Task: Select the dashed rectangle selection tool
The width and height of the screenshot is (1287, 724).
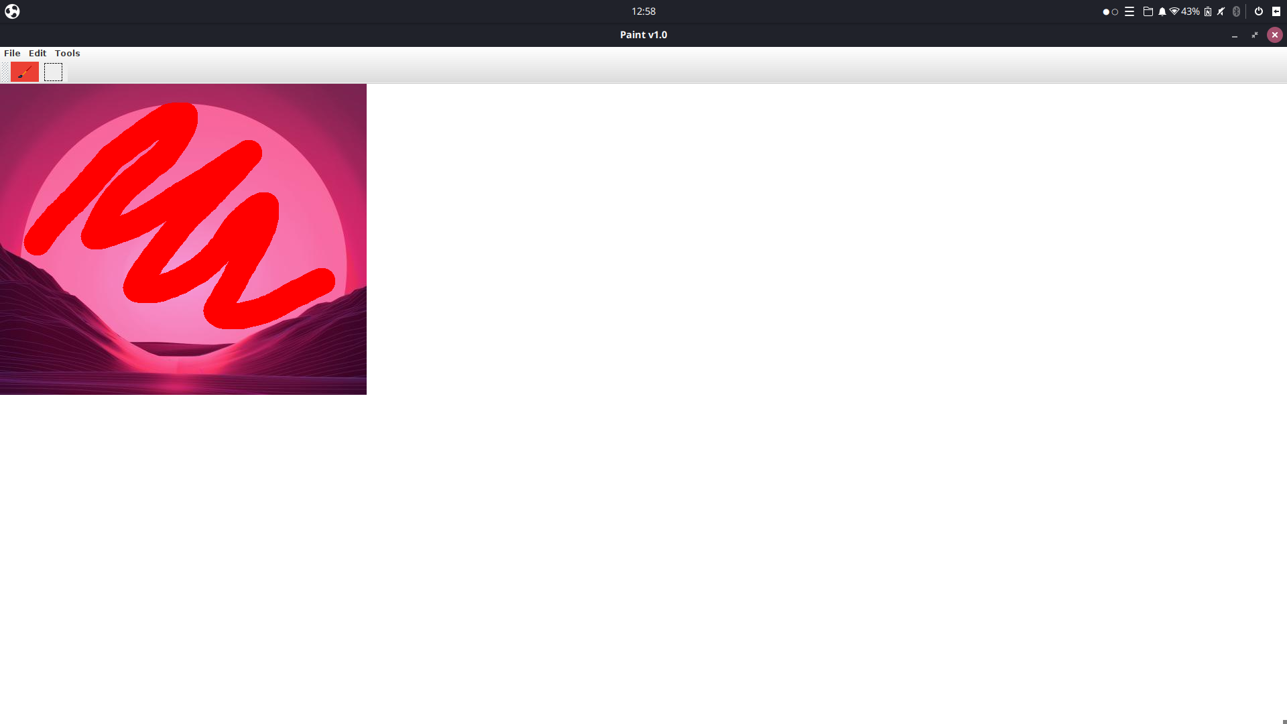Action: tap(53, 72)
